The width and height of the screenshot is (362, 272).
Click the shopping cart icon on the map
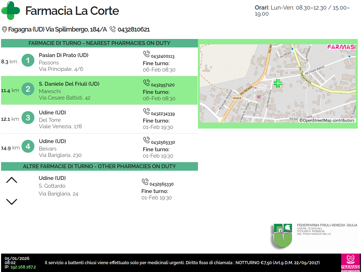[259, 96]
